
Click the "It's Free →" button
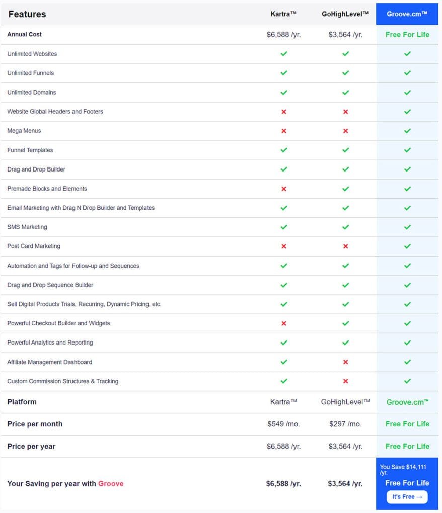point(407,497)
